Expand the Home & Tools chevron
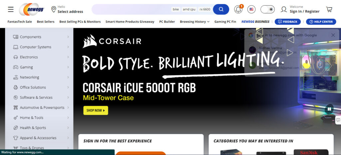The image size is (341, 155). 68,118
